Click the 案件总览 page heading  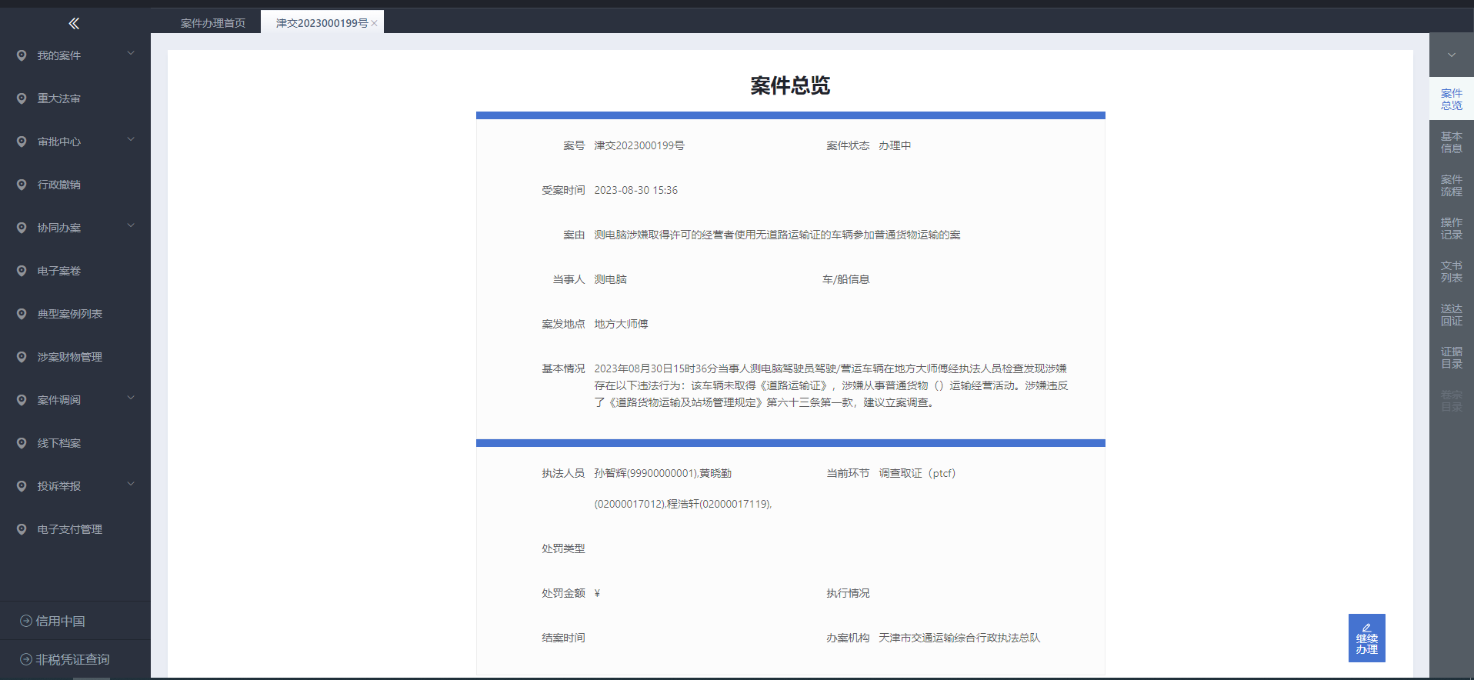click(790, 85)
